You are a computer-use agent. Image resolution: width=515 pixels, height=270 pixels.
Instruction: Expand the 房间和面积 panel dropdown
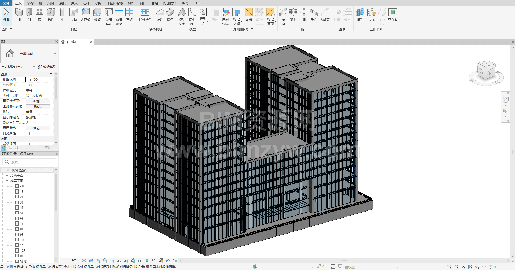[252, 29]
